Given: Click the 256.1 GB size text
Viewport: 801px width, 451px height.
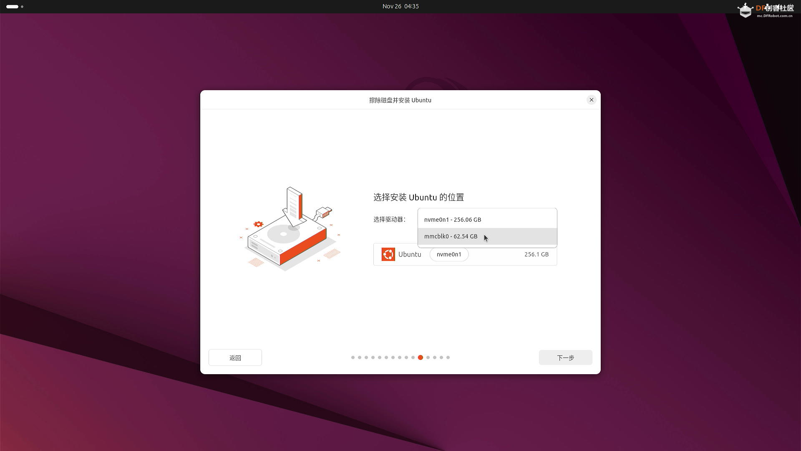Looking at the screenshot, I should [x=536, y=254].
